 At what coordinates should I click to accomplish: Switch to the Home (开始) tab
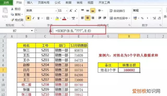pyautogui.click(x=19, y=3)
